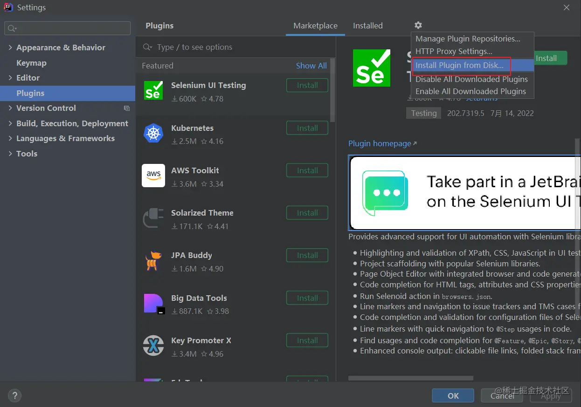Click the Kubernetes plugin icon
The image size is (581, 407).
pos(153,133)
